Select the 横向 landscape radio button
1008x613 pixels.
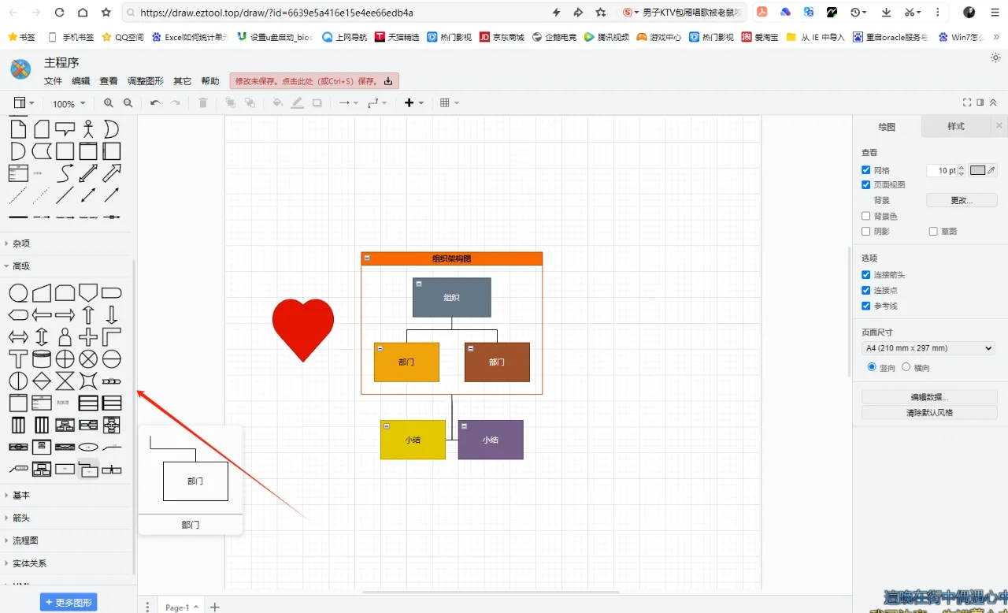[906, 367]
